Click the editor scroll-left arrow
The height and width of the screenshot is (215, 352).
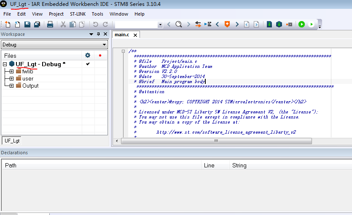(117, 141)
